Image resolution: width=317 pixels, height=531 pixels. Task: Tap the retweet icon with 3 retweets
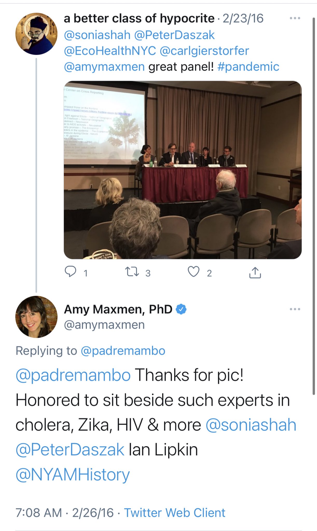[132, 272]
